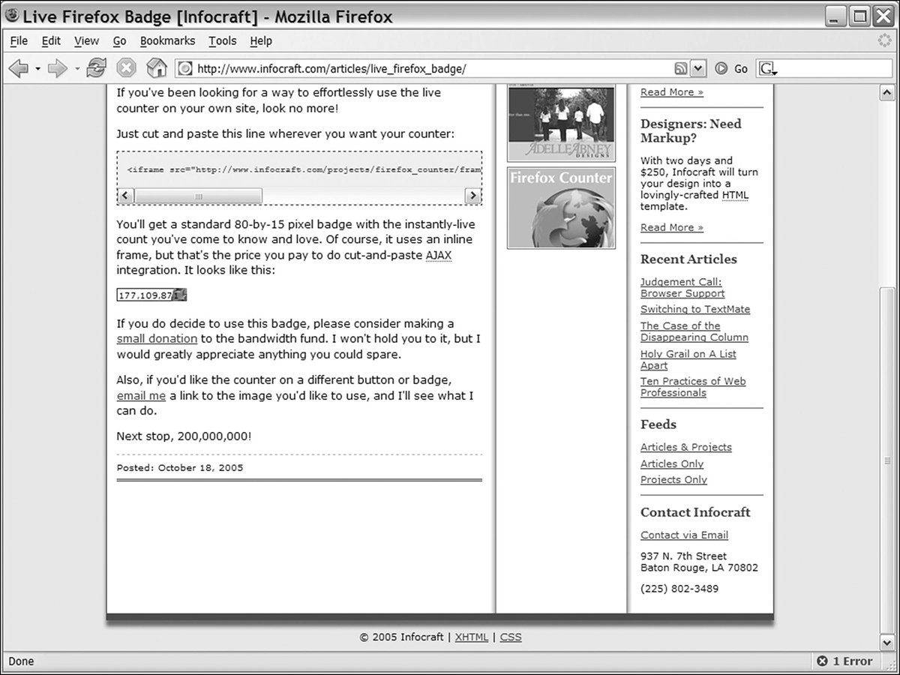The height and width of the screenshot is (675, 900).
Task: Open Ten Practices of Web Professionals
Action: (693, 387)
